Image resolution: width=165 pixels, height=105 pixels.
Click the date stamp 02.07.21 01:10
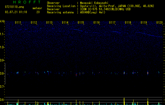click(16, 12)
